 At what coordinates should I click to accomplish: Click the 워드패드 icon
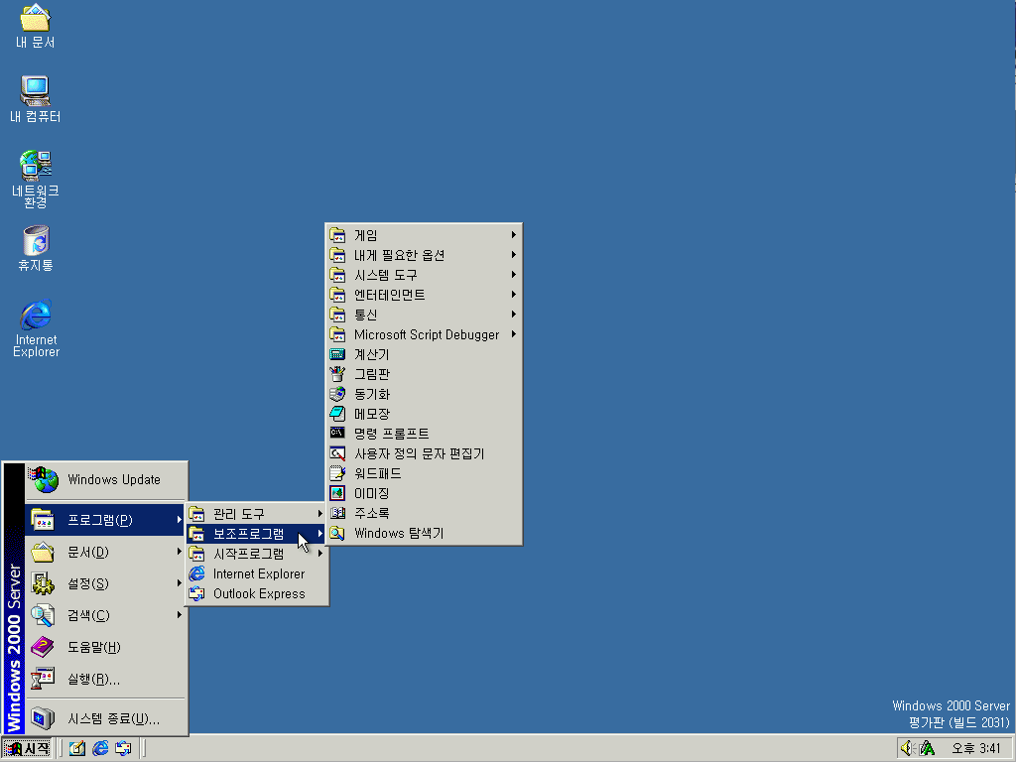337,473
